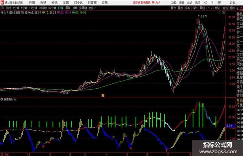243x156 pixels.
Task: Open the 资讯 menu
Action: [x=55, y=3]
